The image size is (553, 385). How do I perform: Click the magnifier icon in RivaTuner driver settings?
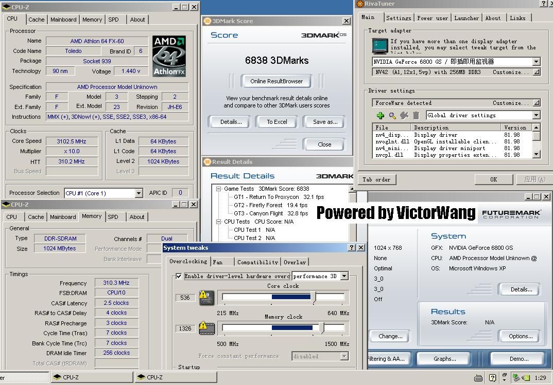tap(392, 115)
